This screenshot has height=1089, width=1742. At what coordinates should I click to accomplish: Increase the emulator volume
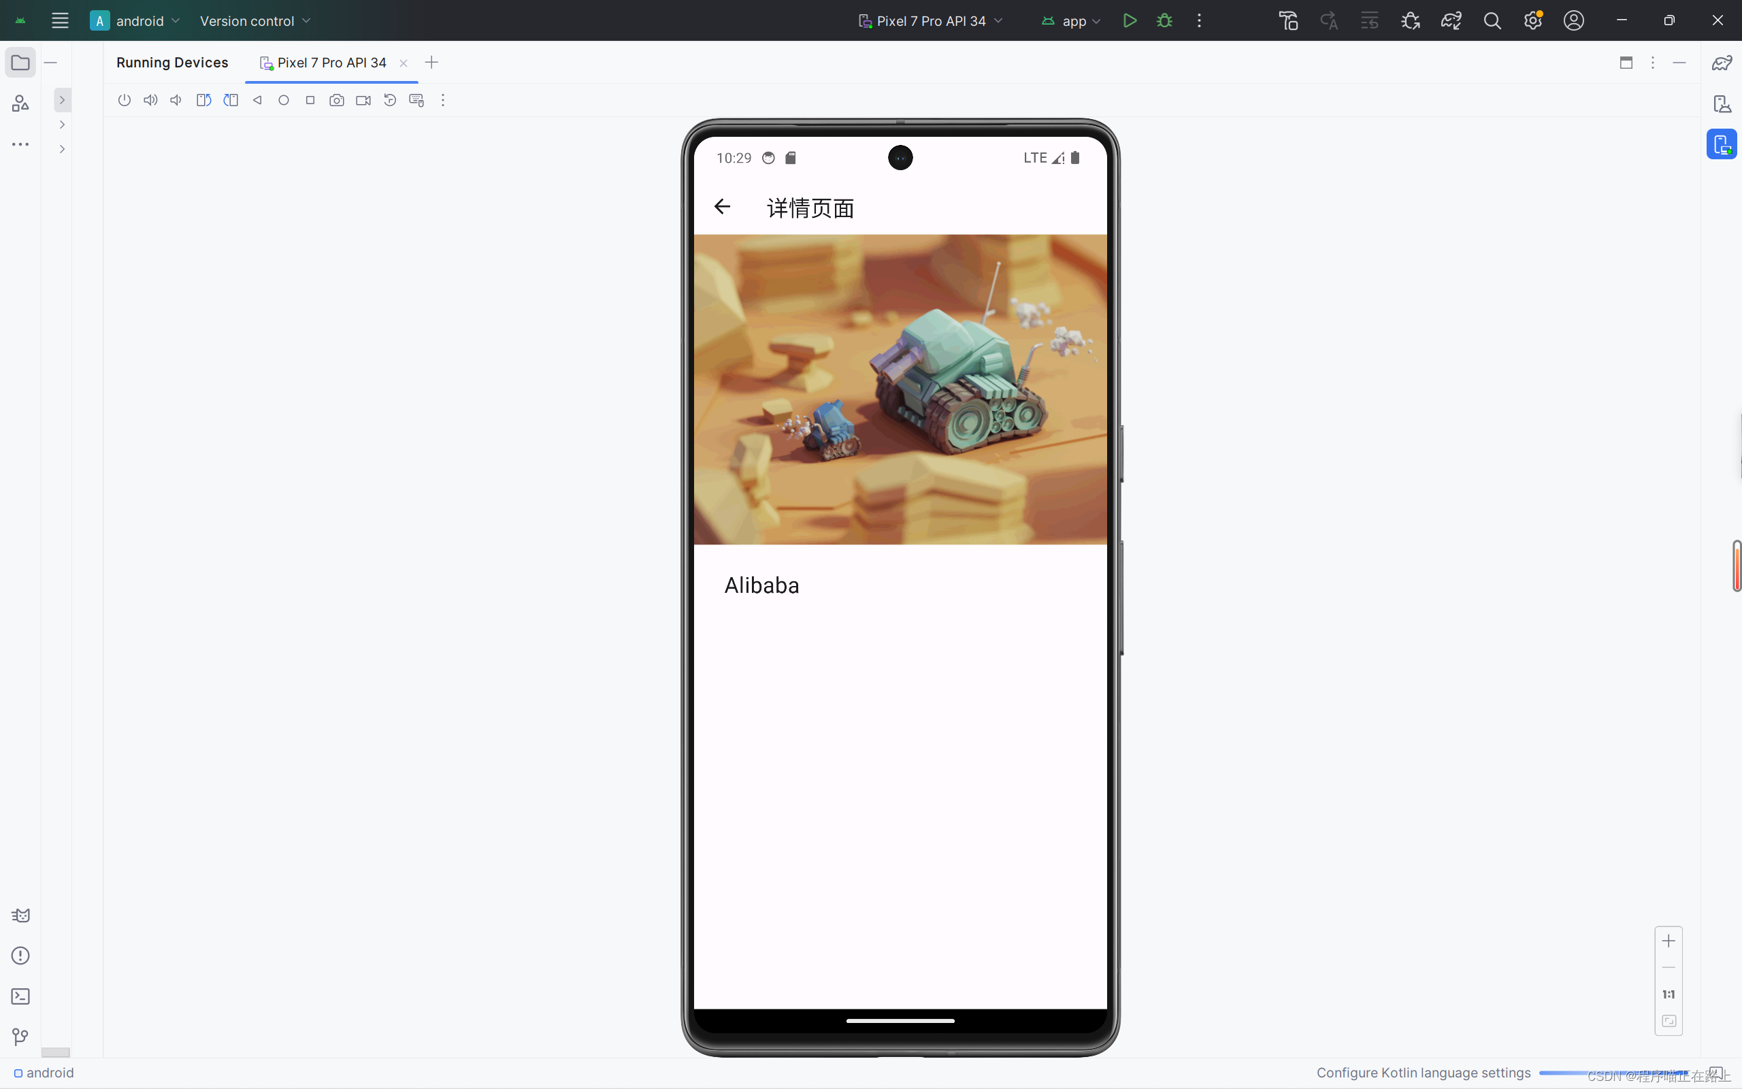click(x=150, y=100)
